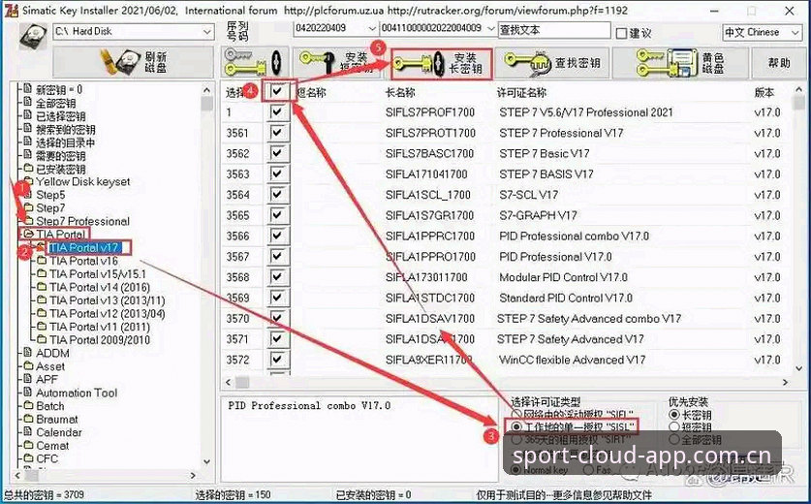Select the 短密钥 priority radio button
Screen dimensions: 811x504
(x=674, y=426)
